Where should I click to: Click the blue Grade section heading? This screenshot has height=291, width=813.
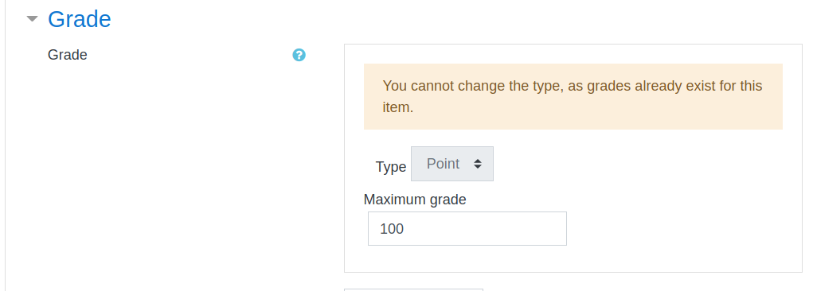[x=80, y=19]
